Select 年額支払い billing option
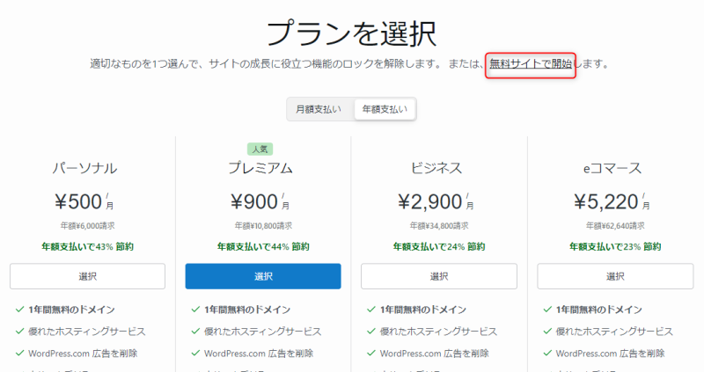Viewport: 704px width, 372px height. pyautogui.click(x=385, y=109)
